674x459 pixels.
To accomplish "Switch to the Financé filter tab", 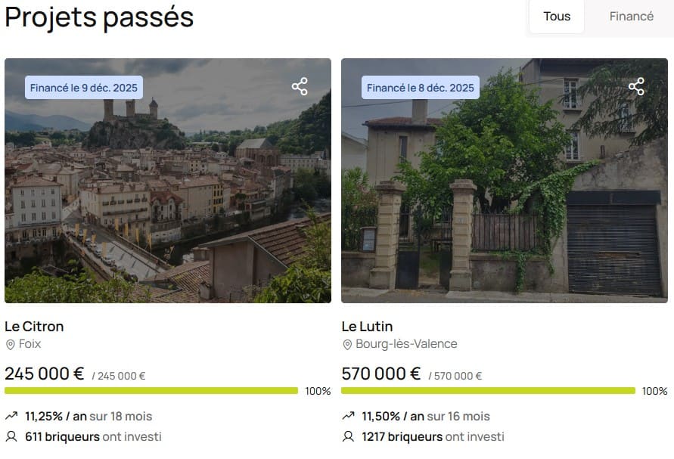I will (631, 17).
